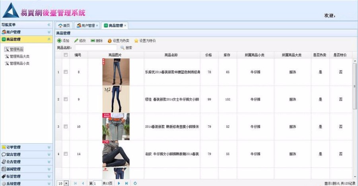Click the green icon beside 商品管理 sidebar
Viewport: 358px width, 186px height.
tap(4, 39)
